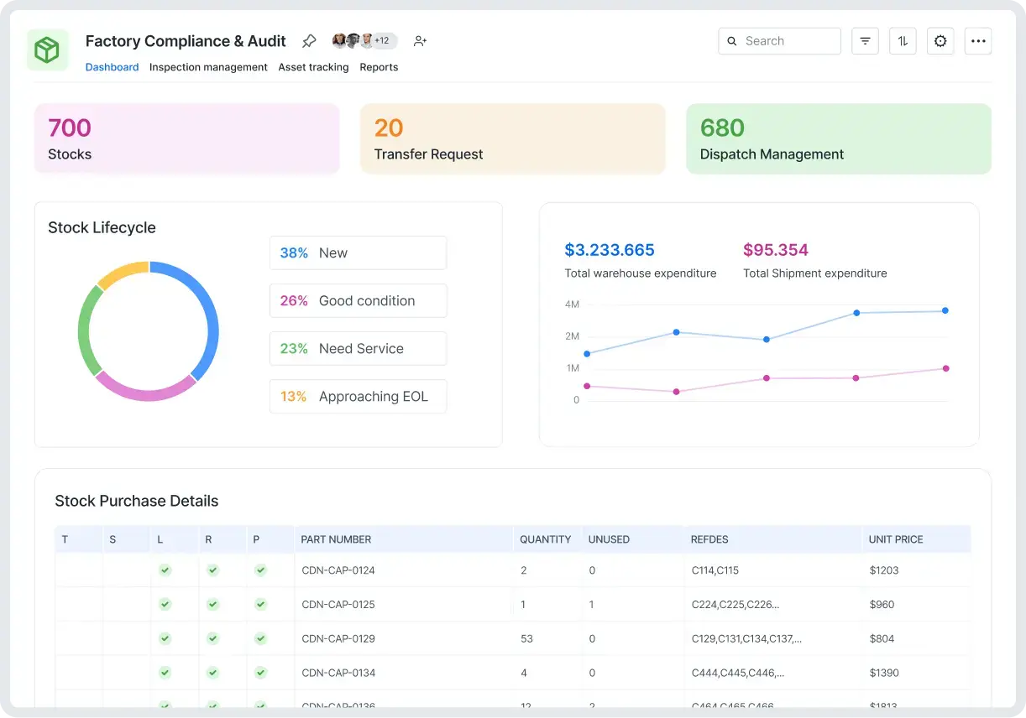The image size is (1026, 718).
Task: Open the Asset tracking tab
Action: click(313, 67)
